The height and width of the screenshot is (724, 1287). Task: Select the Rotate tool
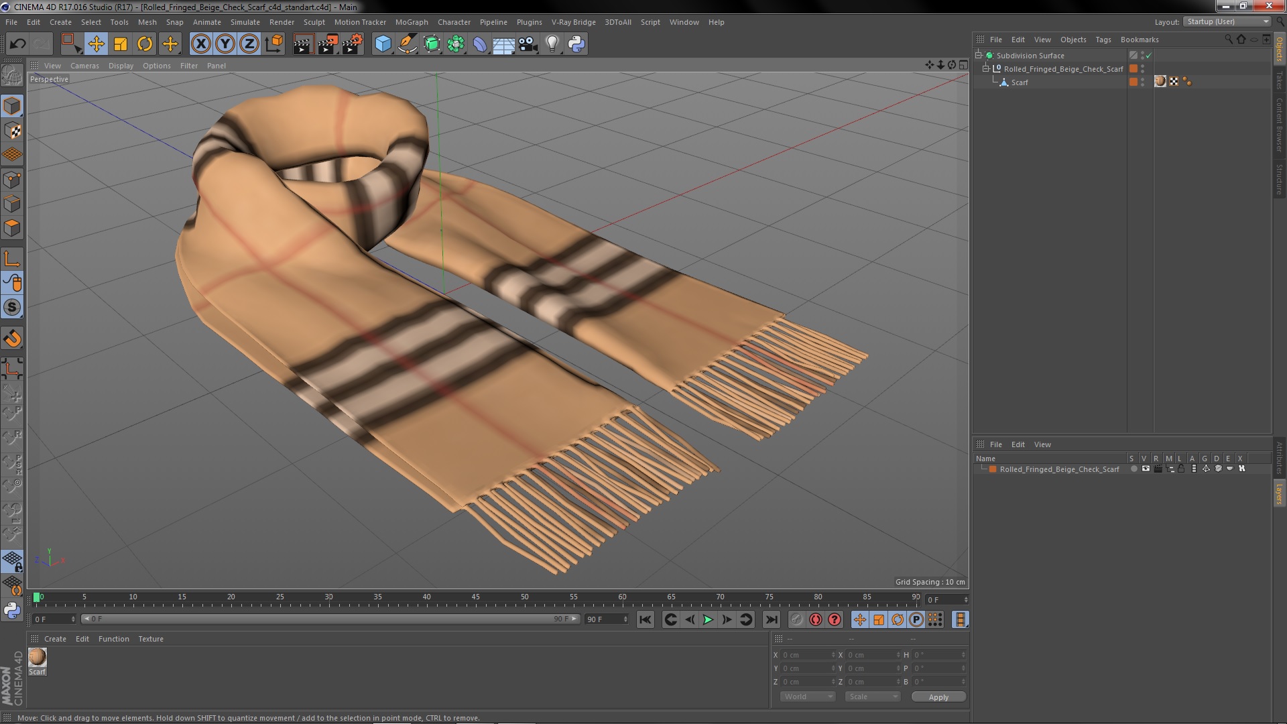[x=145, y=44]
